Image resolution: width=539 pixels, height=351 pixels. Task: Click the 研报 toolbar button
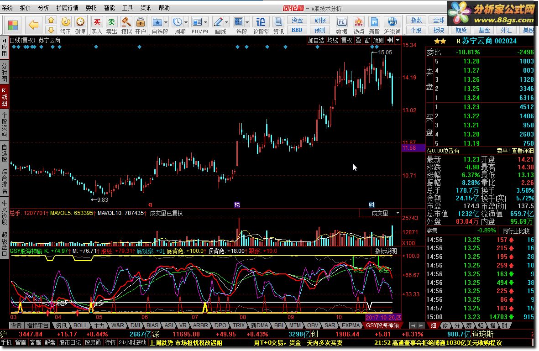tap(320, 20)
